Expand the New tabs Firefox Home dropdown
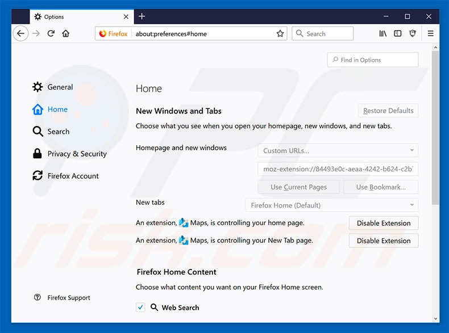 [x=332, y=205]
